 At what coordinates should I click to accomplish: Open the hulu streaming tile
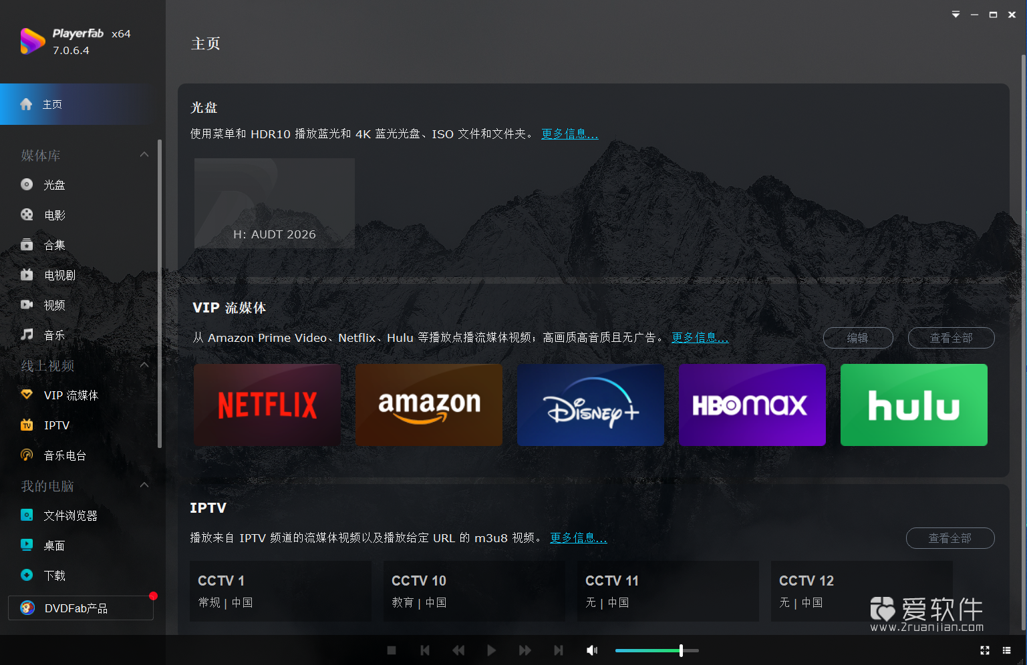click(914, 405)
